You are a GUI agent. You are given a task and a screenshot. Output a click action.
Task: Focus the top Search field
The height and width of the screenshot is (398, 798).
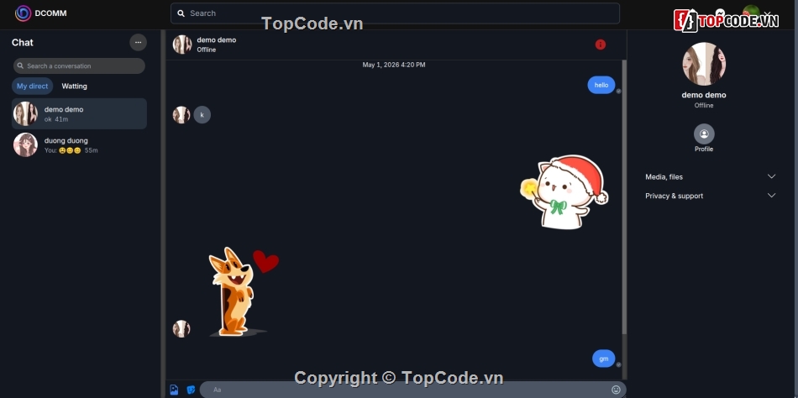[395, 13]
